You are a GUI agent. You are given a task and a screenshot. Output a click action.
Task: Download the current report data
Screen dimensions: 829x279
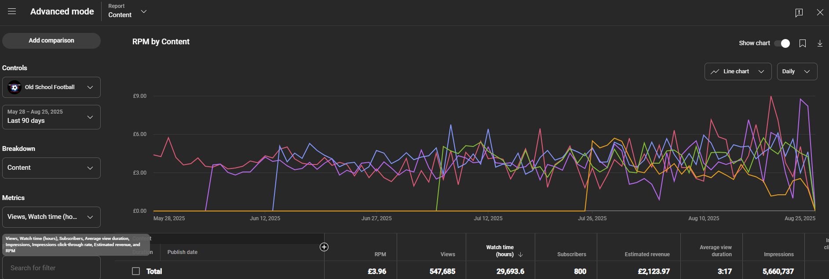coord(820,43)
